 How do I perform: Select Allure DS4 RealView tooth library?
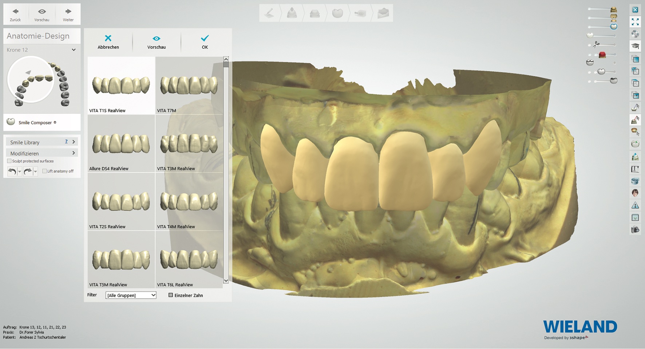click(x=121, y=144)
